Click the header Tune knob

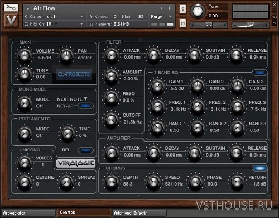click(x=198, y=11)
